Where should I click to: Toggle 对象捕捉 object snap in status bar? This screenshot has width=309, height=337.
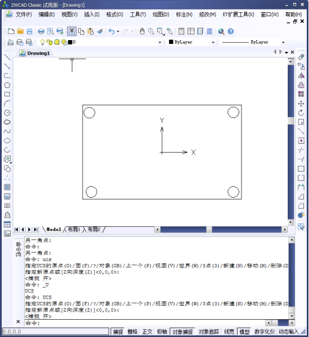click(x=182, y=331)
